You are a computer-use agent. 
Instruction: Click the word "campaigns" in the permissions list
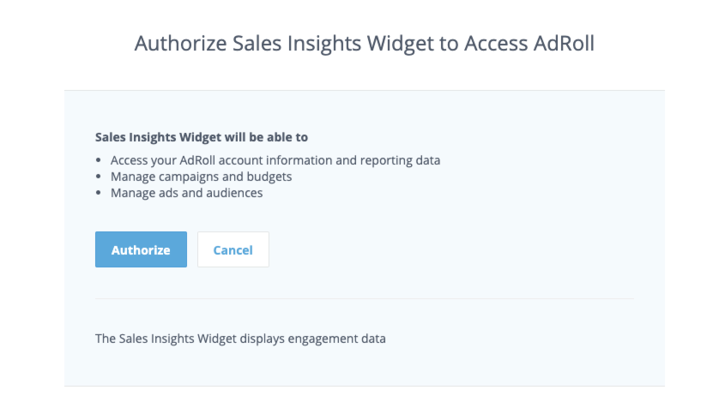(x=188, y=177)
